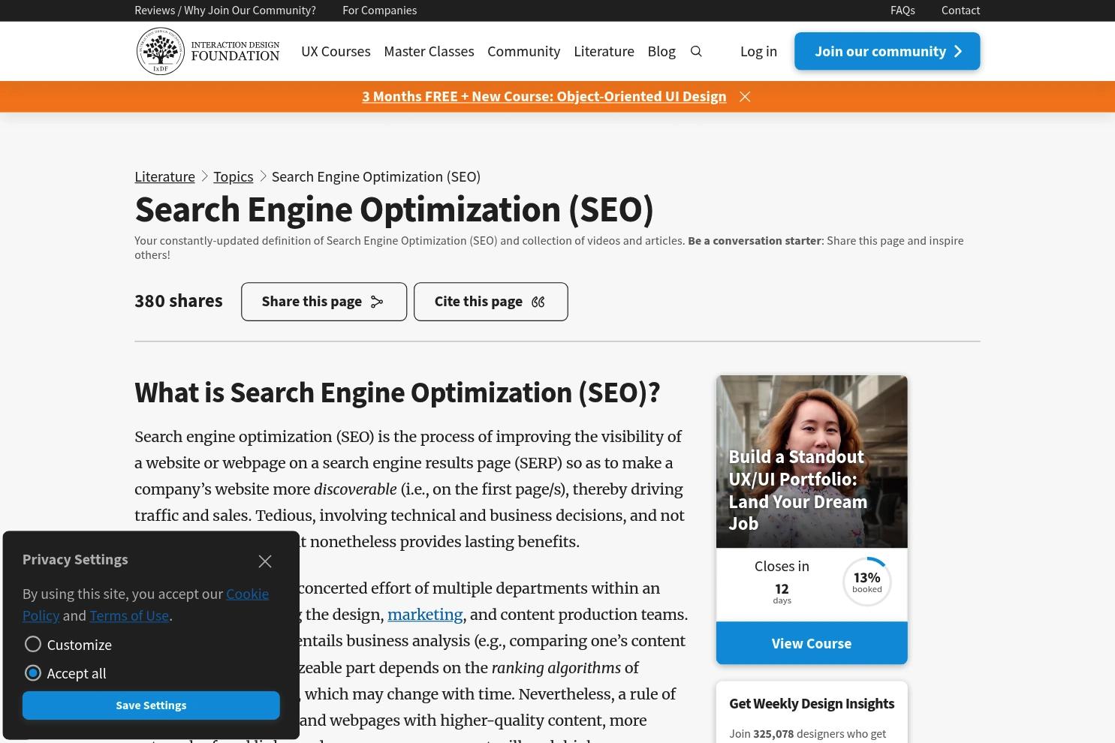The image size is (1115, 743).
Task: Open the Master Classes menu
Action: (x=429, y=51)
